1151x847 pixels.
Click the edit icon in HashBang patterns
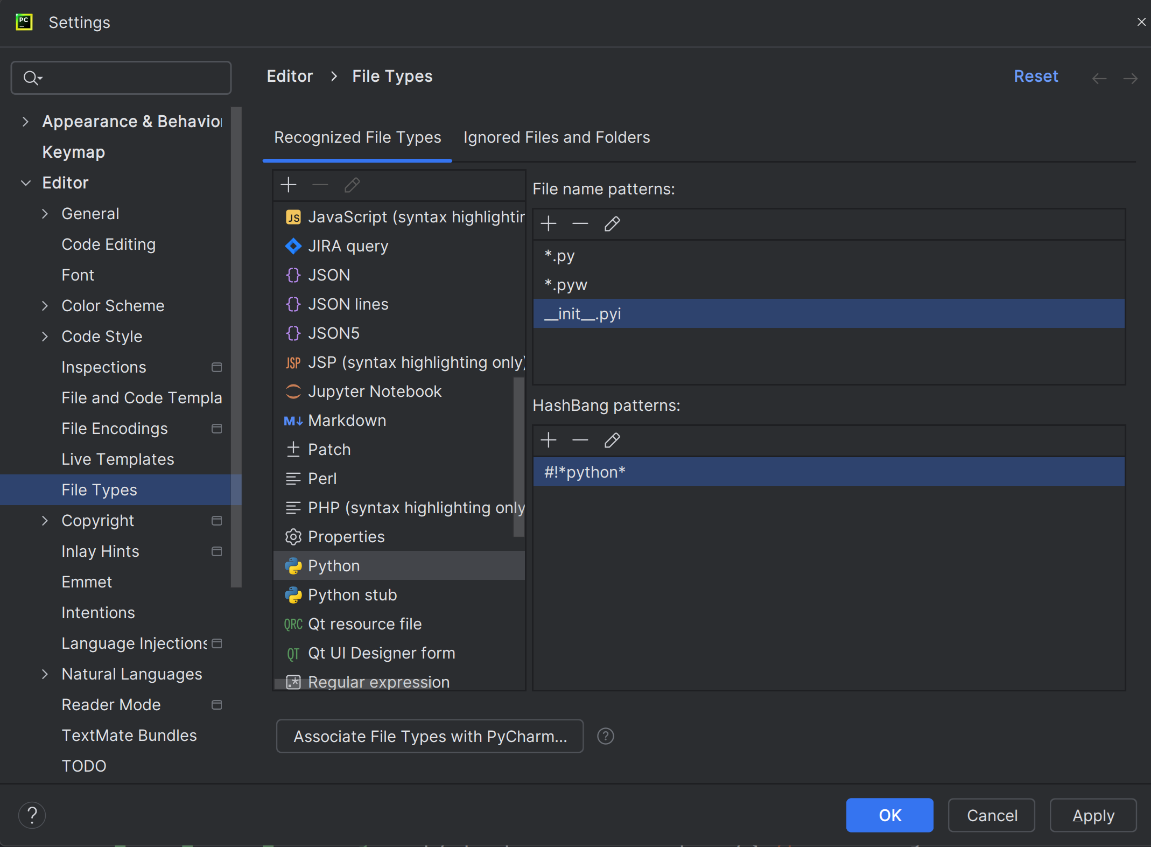coord(611,439)
